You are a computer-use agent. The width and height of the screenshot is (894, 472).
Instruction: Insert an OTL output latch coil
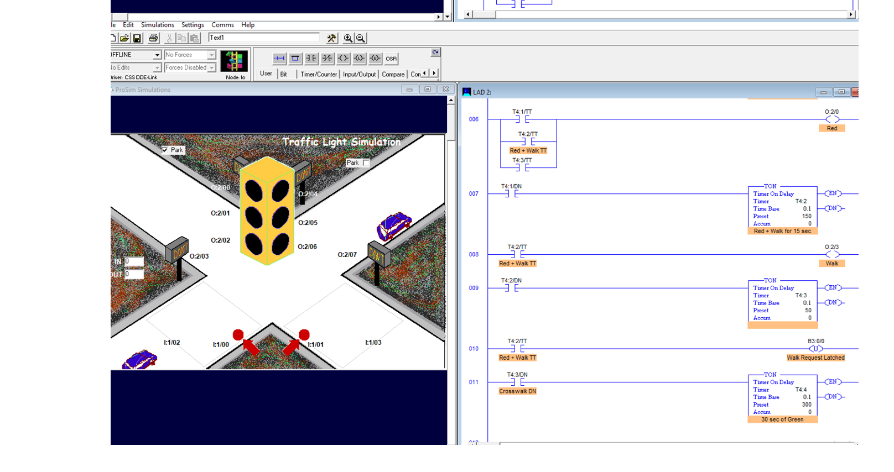360,58
